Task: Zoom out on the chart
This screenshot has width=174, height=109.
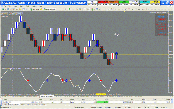Action: 80,9
